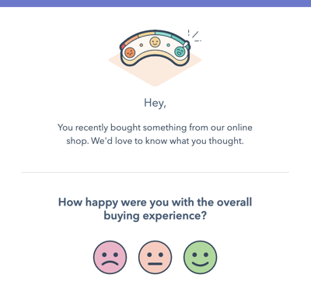This screenshot has width=311, height=299.
Task: Click the gauge needle pointer
Action: (x=186, y=45)
